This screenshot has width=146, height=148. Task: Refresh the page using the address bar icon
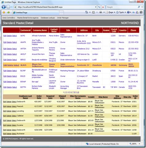point(99,7)
